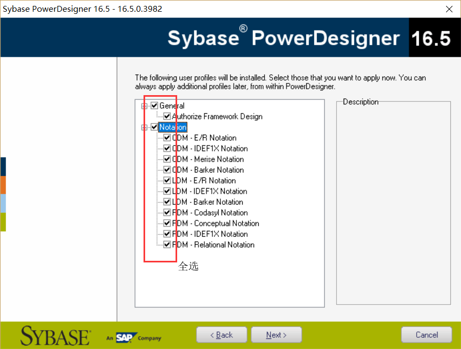Collapse the Notation tree node
The image size is (461, 349).
144,127
